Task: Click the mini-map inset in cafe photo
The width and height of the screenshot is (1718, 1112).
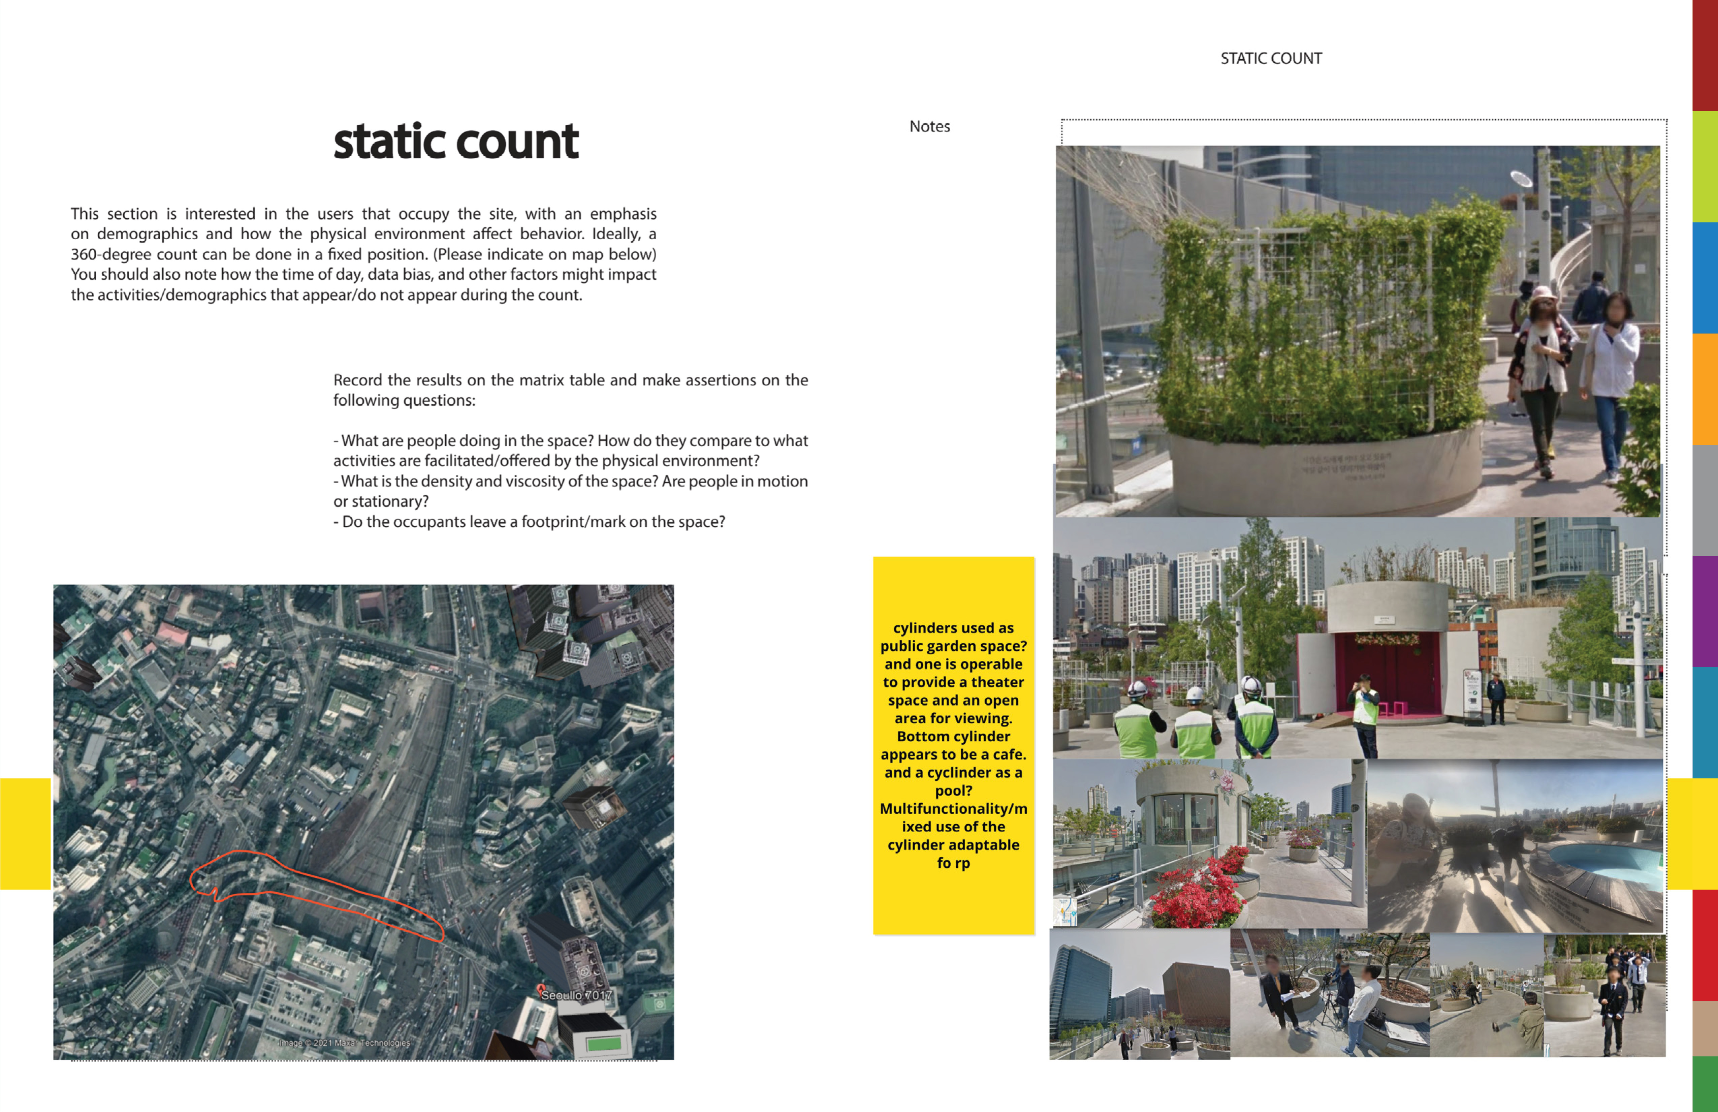Action: [1065, 911]
